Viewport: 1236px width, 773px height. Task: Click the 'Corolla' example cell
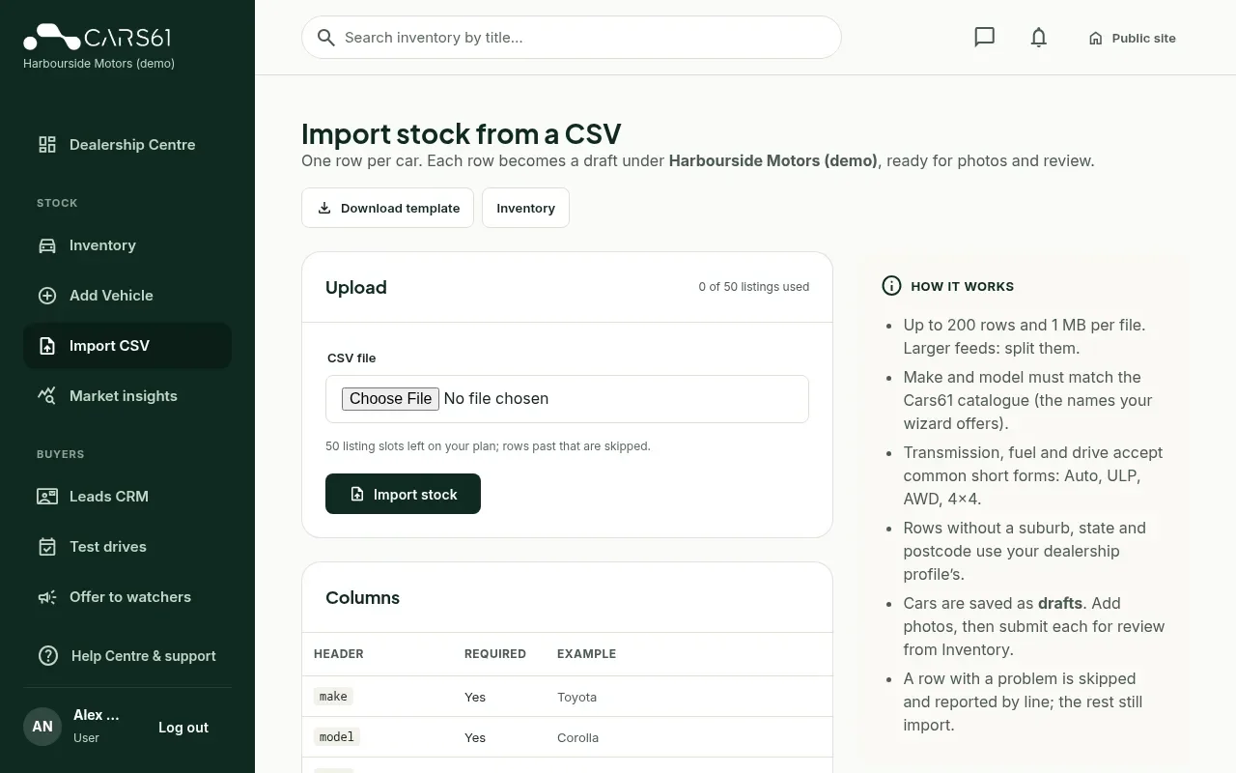(x=577, y=737)
